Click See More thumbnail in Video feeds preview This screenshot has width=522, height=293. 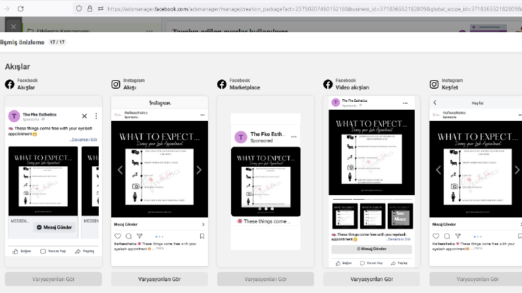coord(400,216)
